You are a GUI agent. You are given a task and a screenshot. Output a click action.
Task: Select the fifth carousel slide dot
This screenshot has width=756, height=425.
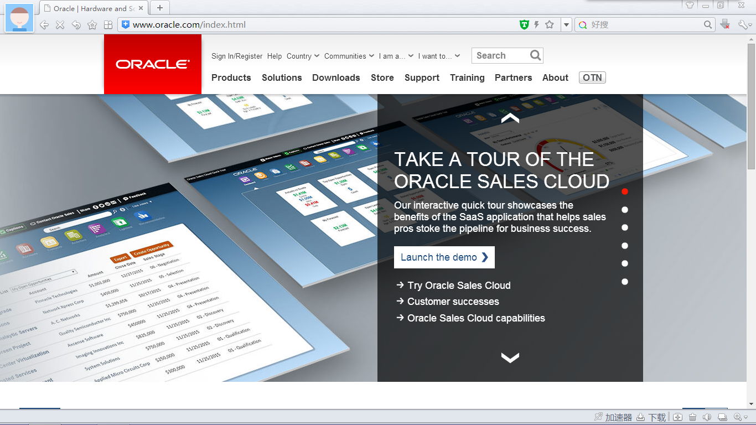(x=625, y=263)
